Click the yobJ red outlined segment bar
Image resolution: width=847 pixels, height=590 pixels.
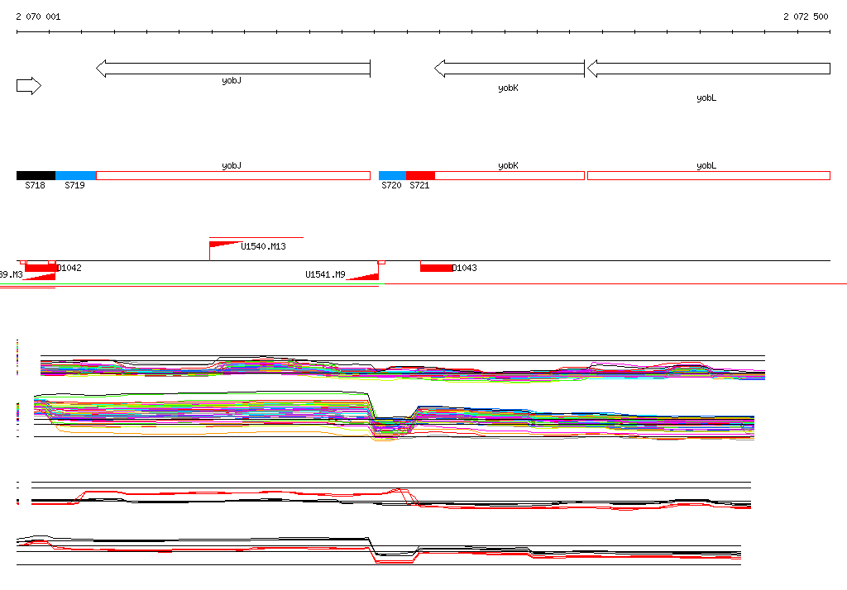pyautogui.click(x=232, y=175)
